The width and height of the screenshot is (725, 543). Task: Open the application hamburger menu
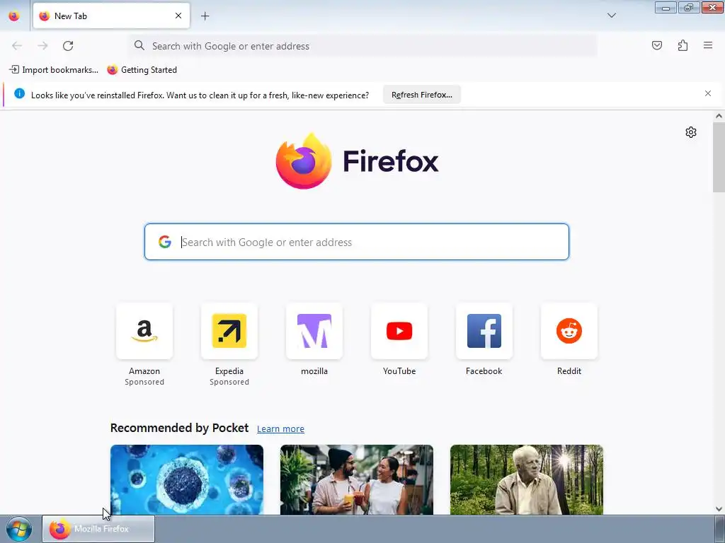[x=708, y=45]
